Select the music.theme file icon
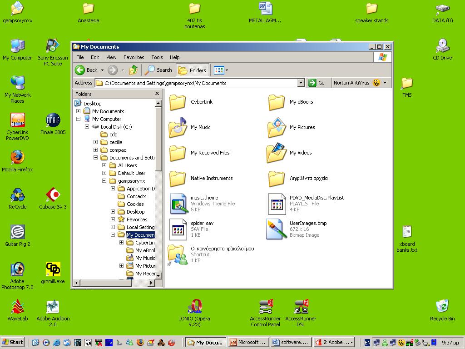465x349 pixels. coord(178,204)
